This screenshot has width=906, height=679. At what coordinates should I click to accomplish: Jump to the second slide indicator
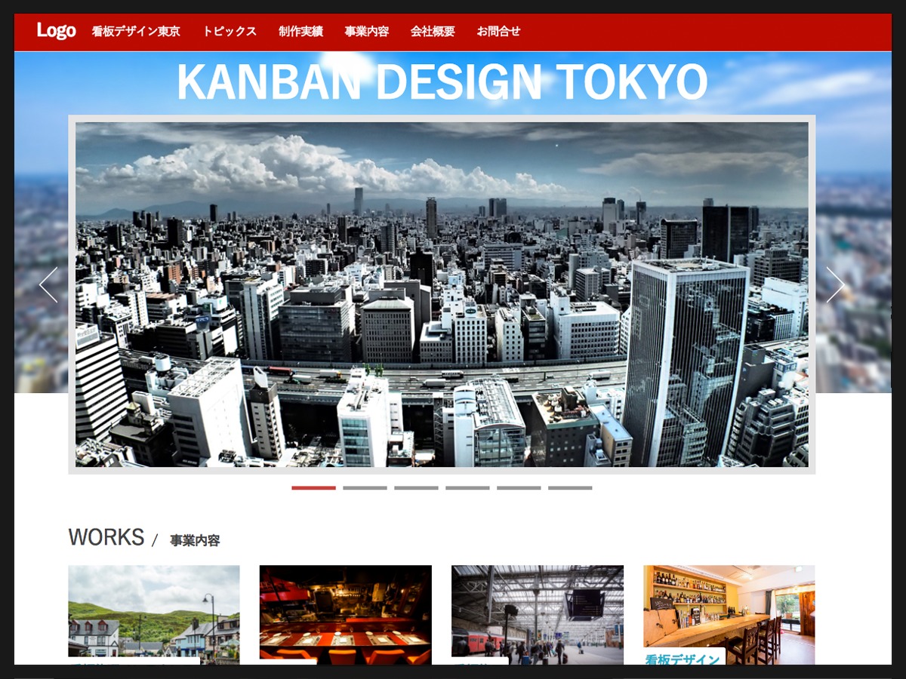365,488
